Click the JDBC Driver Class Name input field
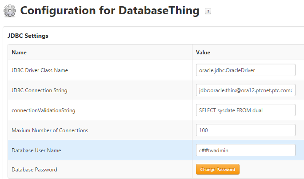Image resolution: width=304 pixels, height=179 pixels. [x=245, y=70]
